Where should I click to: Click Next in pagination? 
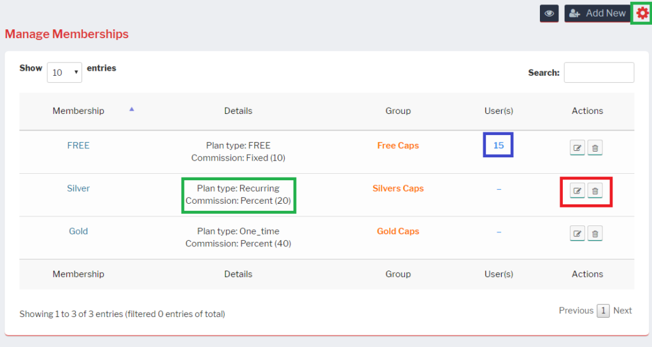tap(623, 311)
